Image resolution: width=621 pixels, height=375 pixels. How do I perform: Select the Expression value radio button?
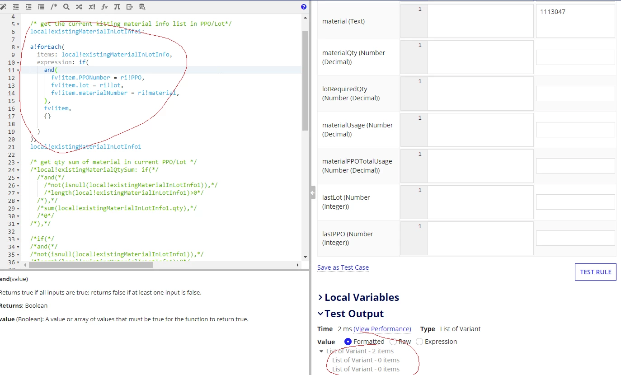point(419,342)
